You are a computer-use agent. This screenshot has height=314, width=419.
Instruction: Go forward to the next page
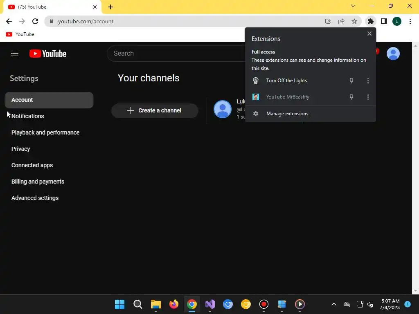22,21
